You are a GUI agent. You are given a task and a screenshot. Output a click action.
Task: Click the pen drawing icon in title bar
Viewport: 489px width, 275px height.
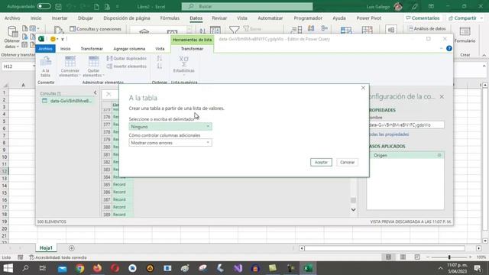coord(414,7)
